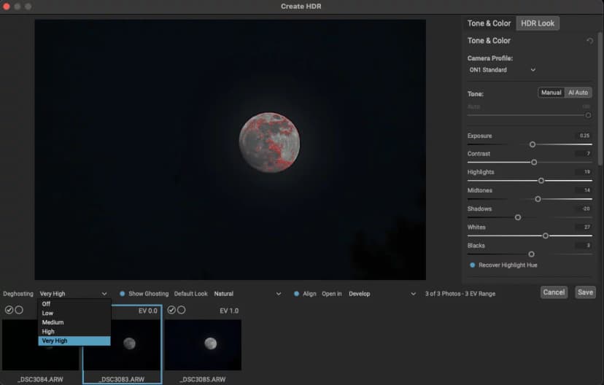Include checkmark icon for _DSC3085.ARW
604x385 pixels.
pos(172,310)
